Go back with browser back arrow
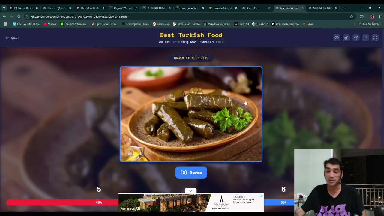The height and width of the screenshot is (216, 384). click(x=4, y=16)
